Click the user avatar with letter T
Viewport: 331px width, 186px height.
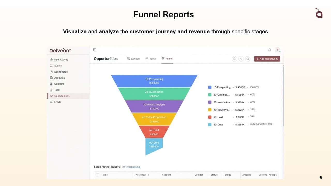pos(277,50)
